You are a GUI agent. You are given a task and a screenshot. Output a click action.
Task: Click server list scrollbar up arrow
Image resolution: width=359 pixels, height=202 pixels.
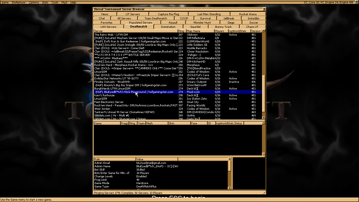coord(263,31)
